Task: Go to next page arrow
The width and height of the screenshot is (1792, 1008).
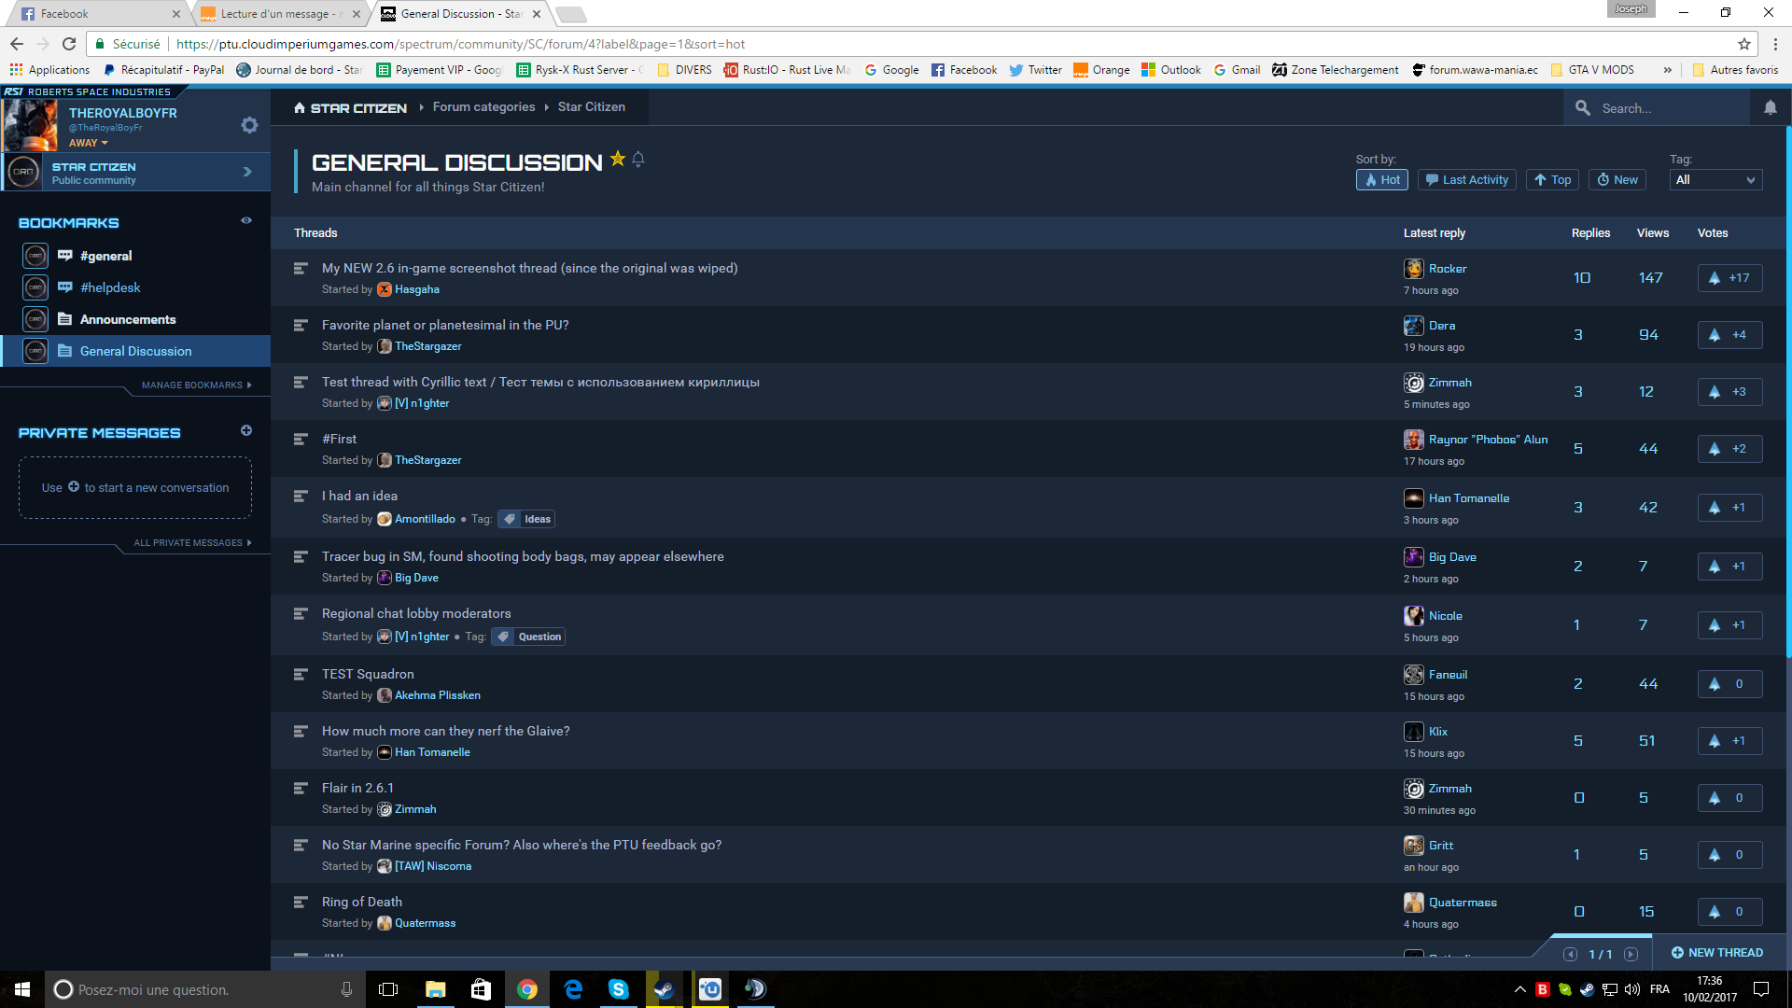Action: (1631, 954)
